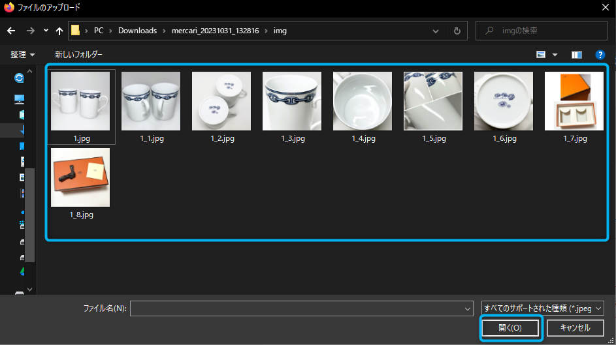
Task: Expand the address bar history dropdown
Action: click(x=435, y=31)
